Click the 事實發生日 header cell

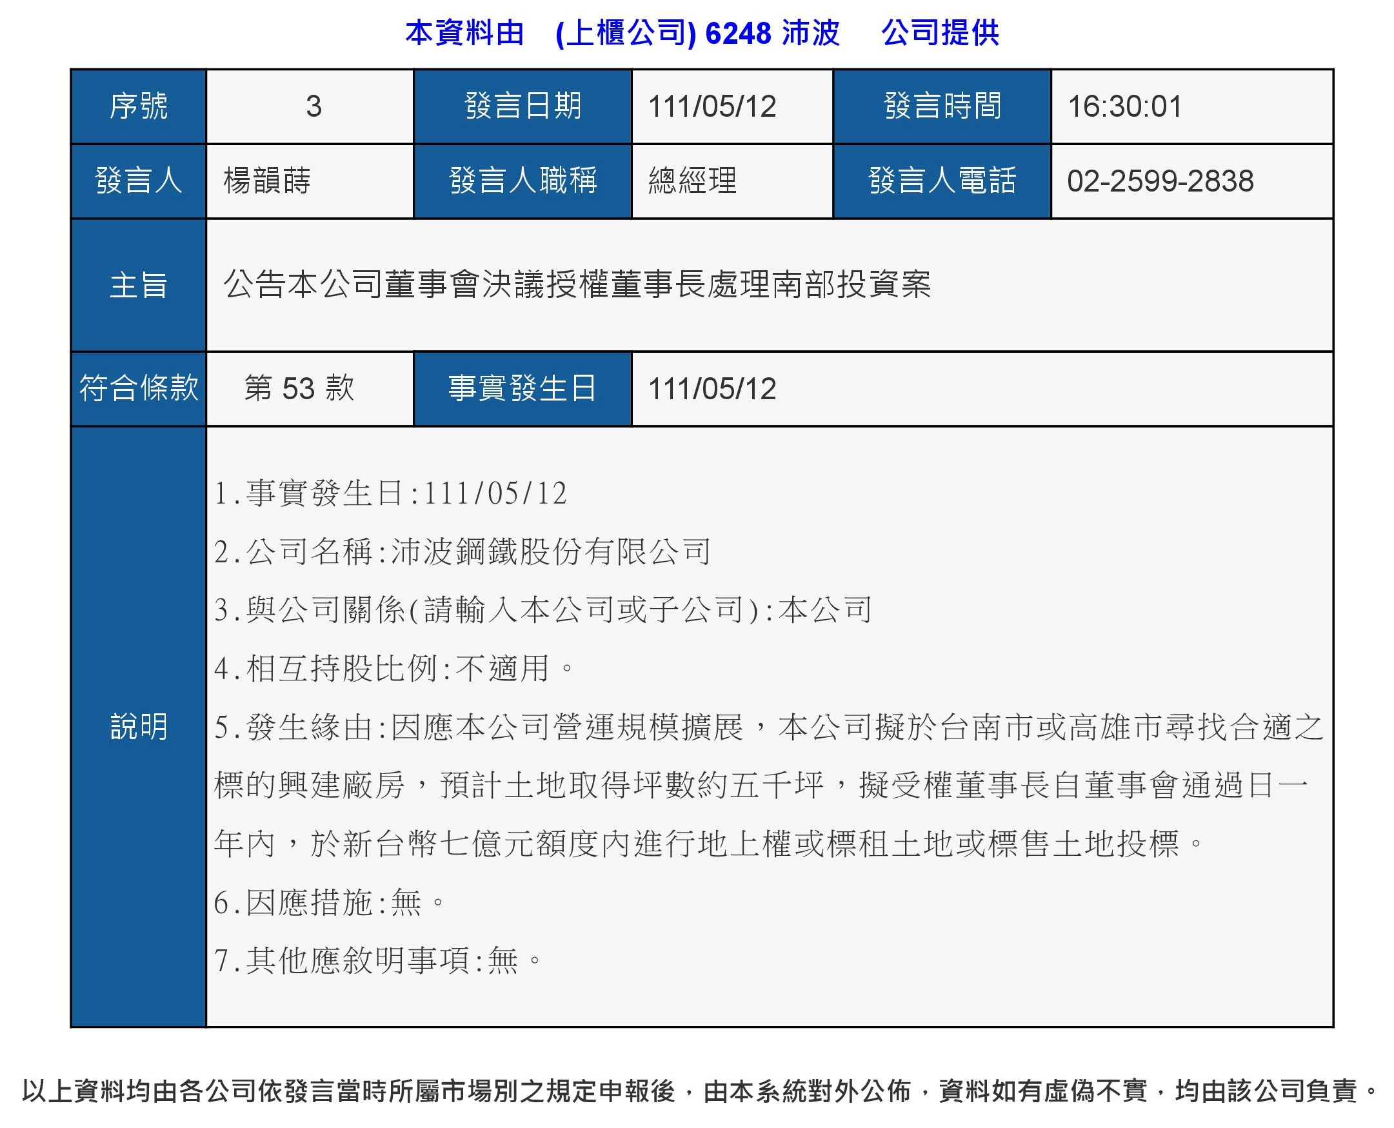click(523, 389)
